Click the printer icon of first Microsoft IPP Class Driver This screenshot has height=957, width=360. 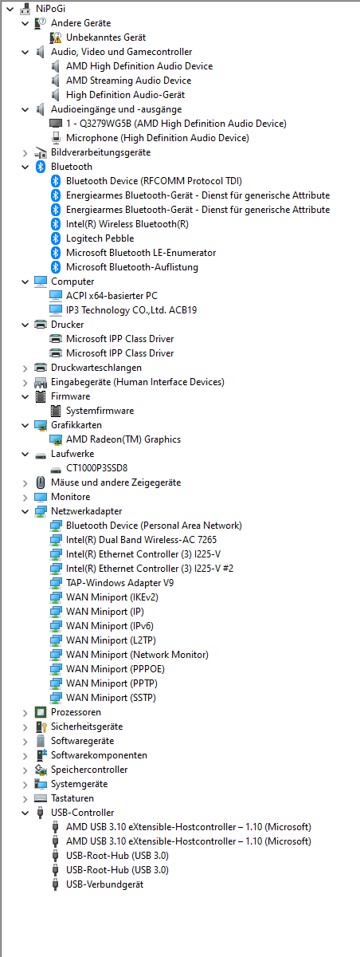pyautogui.click(x=56, y=339)
